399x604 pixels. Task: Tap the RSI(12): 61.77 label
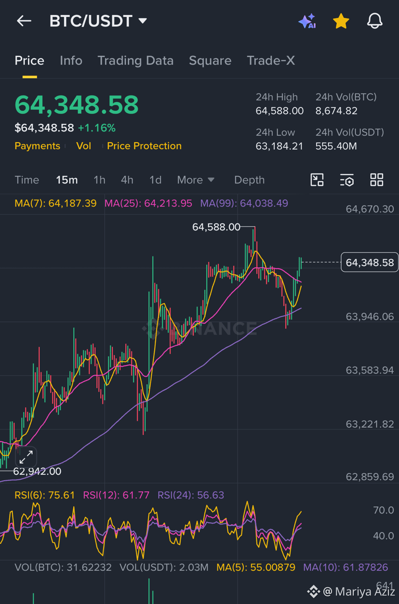(x=116, y=495)
